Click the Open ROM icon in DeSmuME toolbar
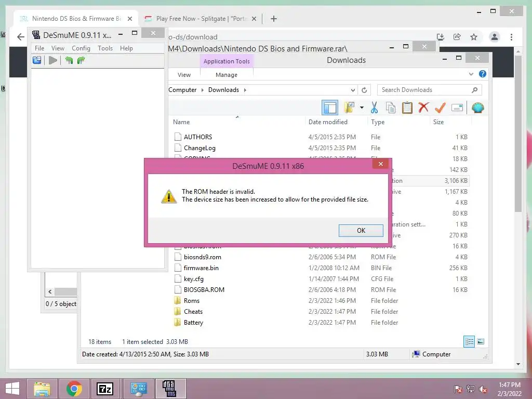The image size is (532, 399). tap(37, 60)
